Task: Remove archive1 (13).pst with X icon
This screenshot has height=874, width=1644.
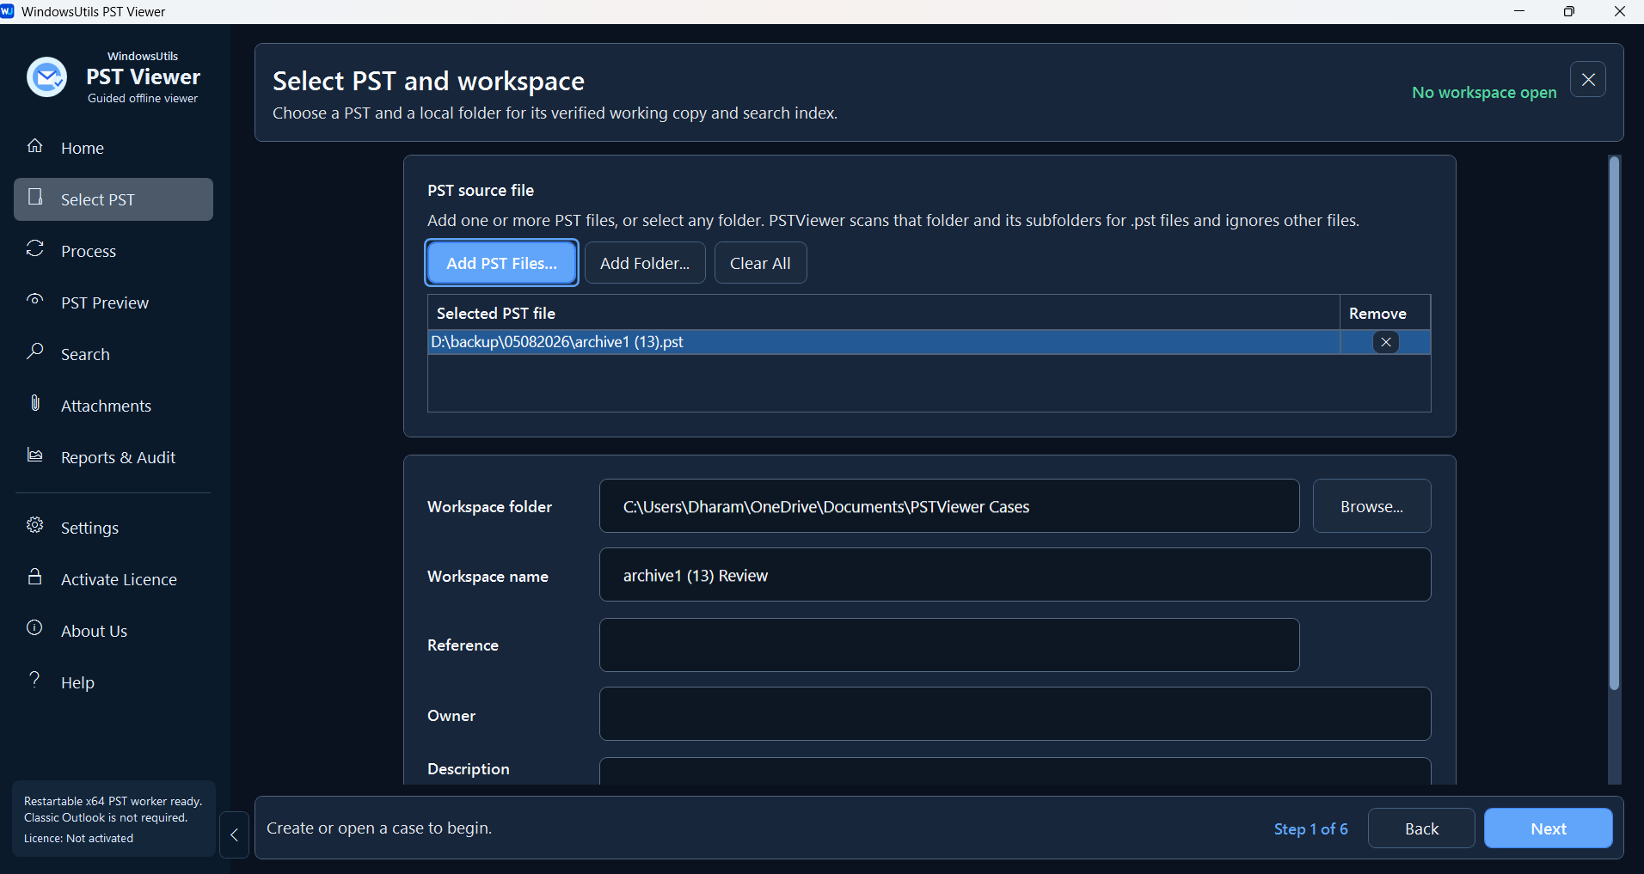Action: coord(1386,342)
